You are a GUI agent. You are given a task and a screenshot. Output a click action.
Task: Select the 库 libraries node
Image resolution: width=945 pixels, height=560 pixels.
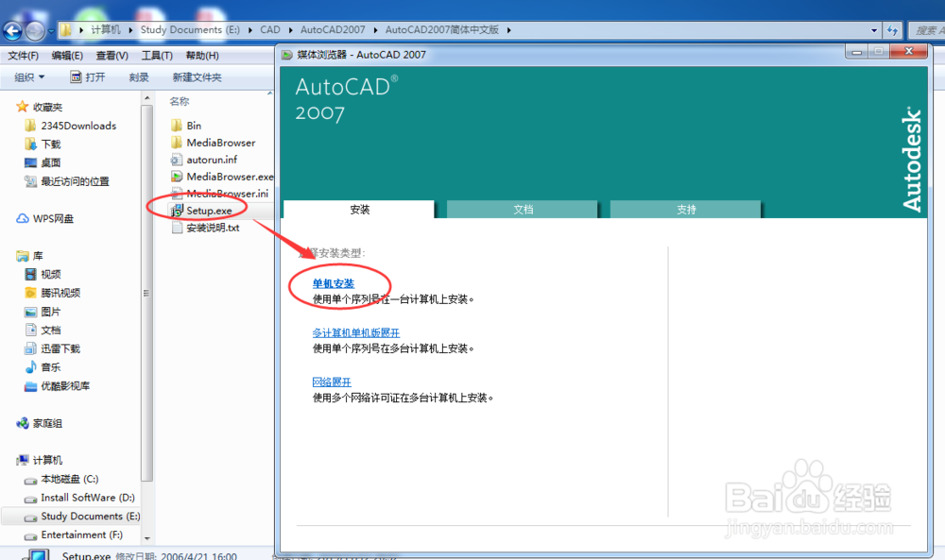[x=38, y=256]
